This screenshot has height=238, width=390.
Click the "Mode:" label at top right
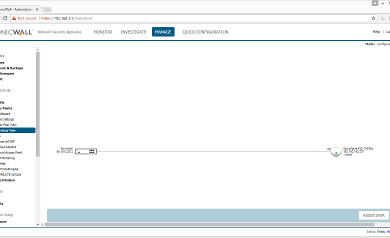(x=370, y=44)
